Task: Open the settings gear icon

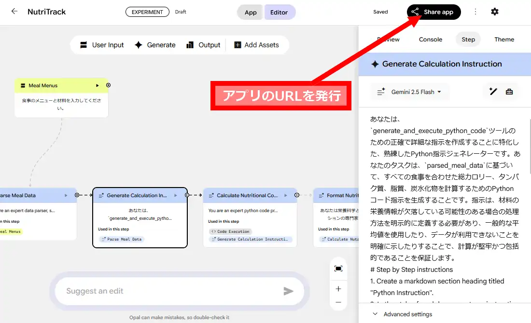Action: point(494,12)
